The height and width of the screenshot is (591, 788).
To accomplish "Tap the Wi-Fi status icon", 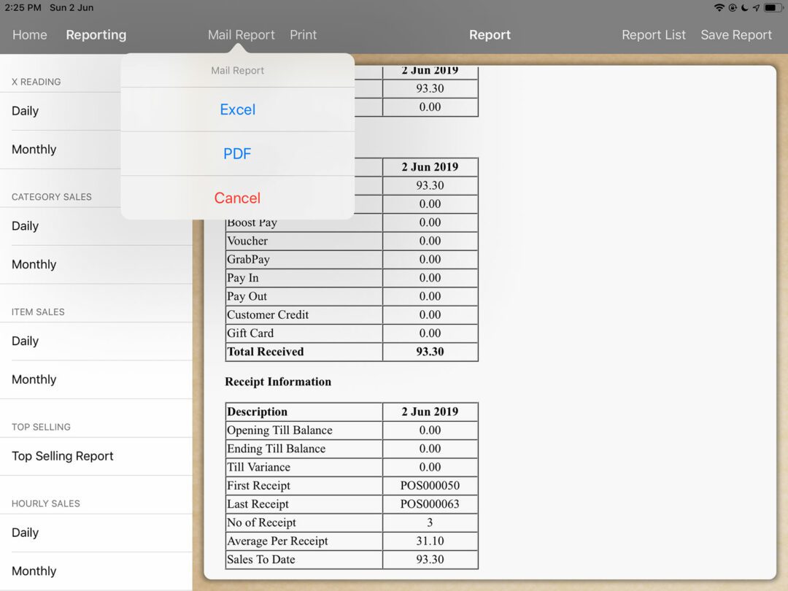I will [x=719, y=7].
